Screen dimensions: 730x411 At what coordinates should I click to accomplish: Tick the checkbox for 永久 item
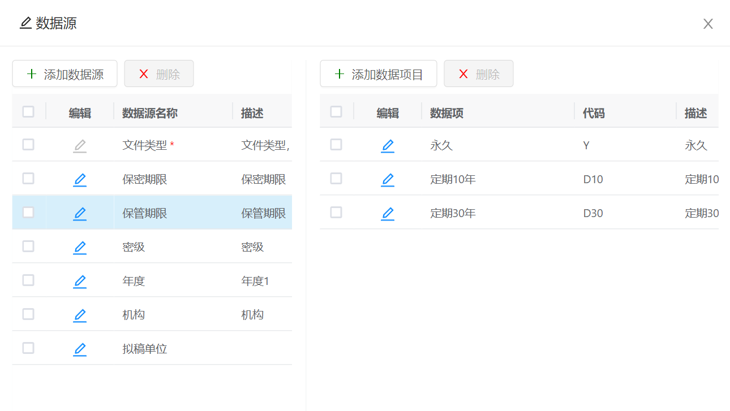point(336,145)
